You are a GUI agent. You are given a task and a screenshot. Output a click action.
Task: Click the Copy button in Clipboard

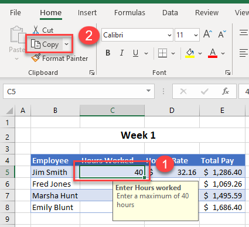45,44
